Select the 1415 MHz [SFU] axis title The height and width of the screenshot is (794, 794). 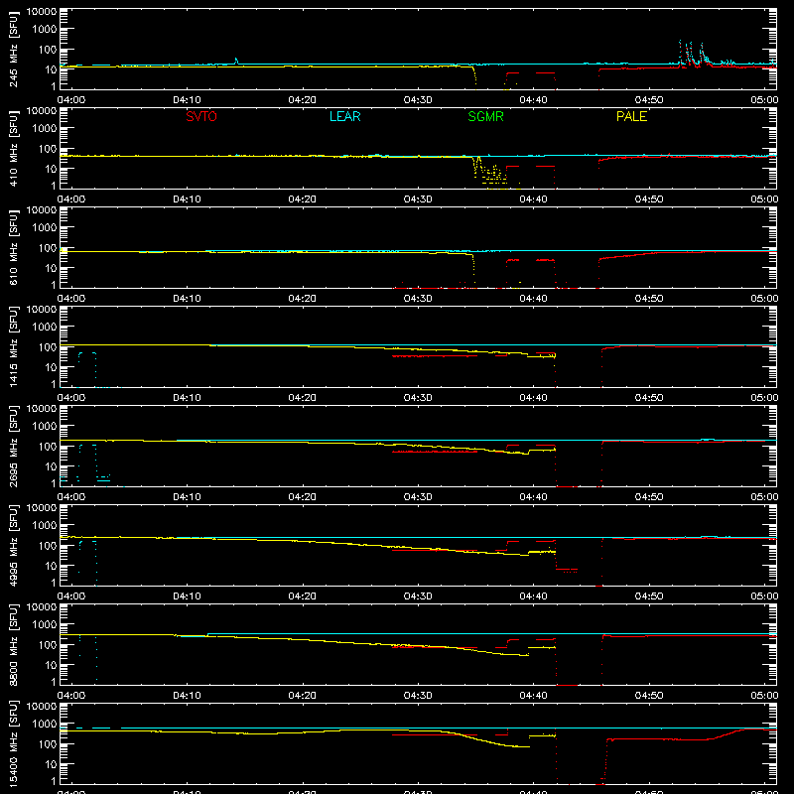13,346
